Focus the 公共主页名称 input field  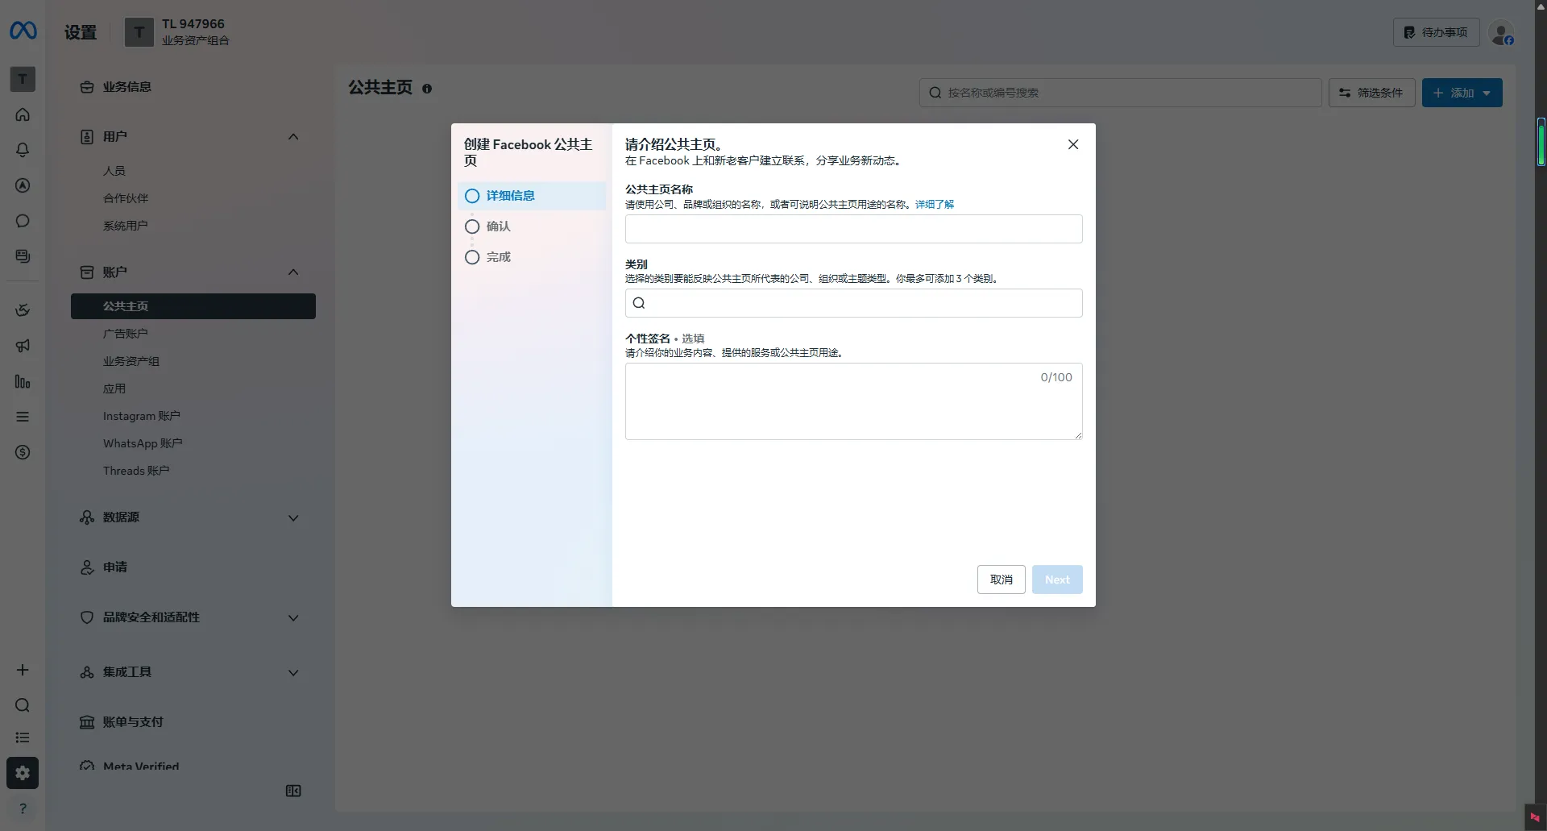tap(853, 229)
